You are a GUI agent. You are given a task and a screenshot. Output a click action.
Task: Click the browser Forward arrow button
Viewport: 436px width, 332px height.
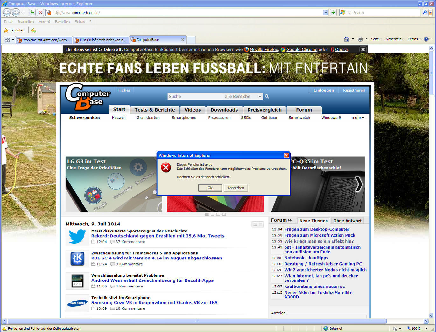pyautogui.click(x=16, y=12)
